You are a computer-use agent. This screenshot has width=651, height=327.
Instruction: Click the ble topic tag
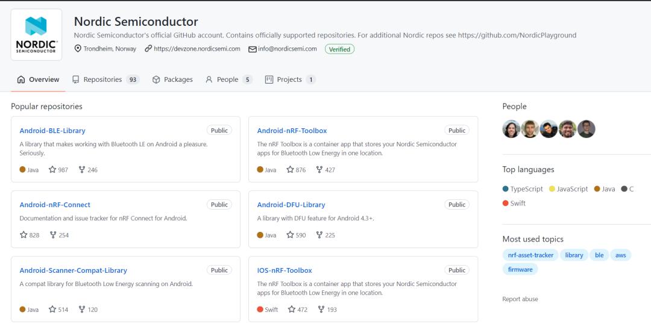click(x=599, y=255)
